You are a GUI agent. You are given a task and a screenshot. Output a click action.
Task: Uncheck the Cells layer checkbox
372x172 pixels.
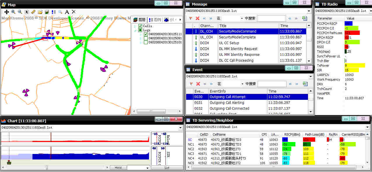[140, 26]
